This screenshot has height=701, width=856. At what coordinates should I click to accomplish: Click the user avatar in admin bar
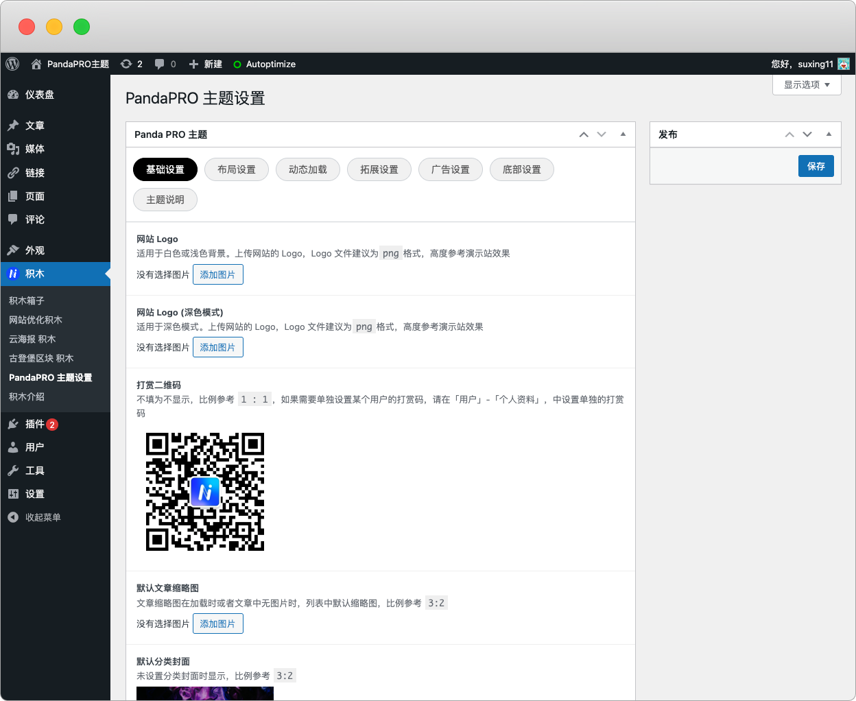tap(844, 64)
